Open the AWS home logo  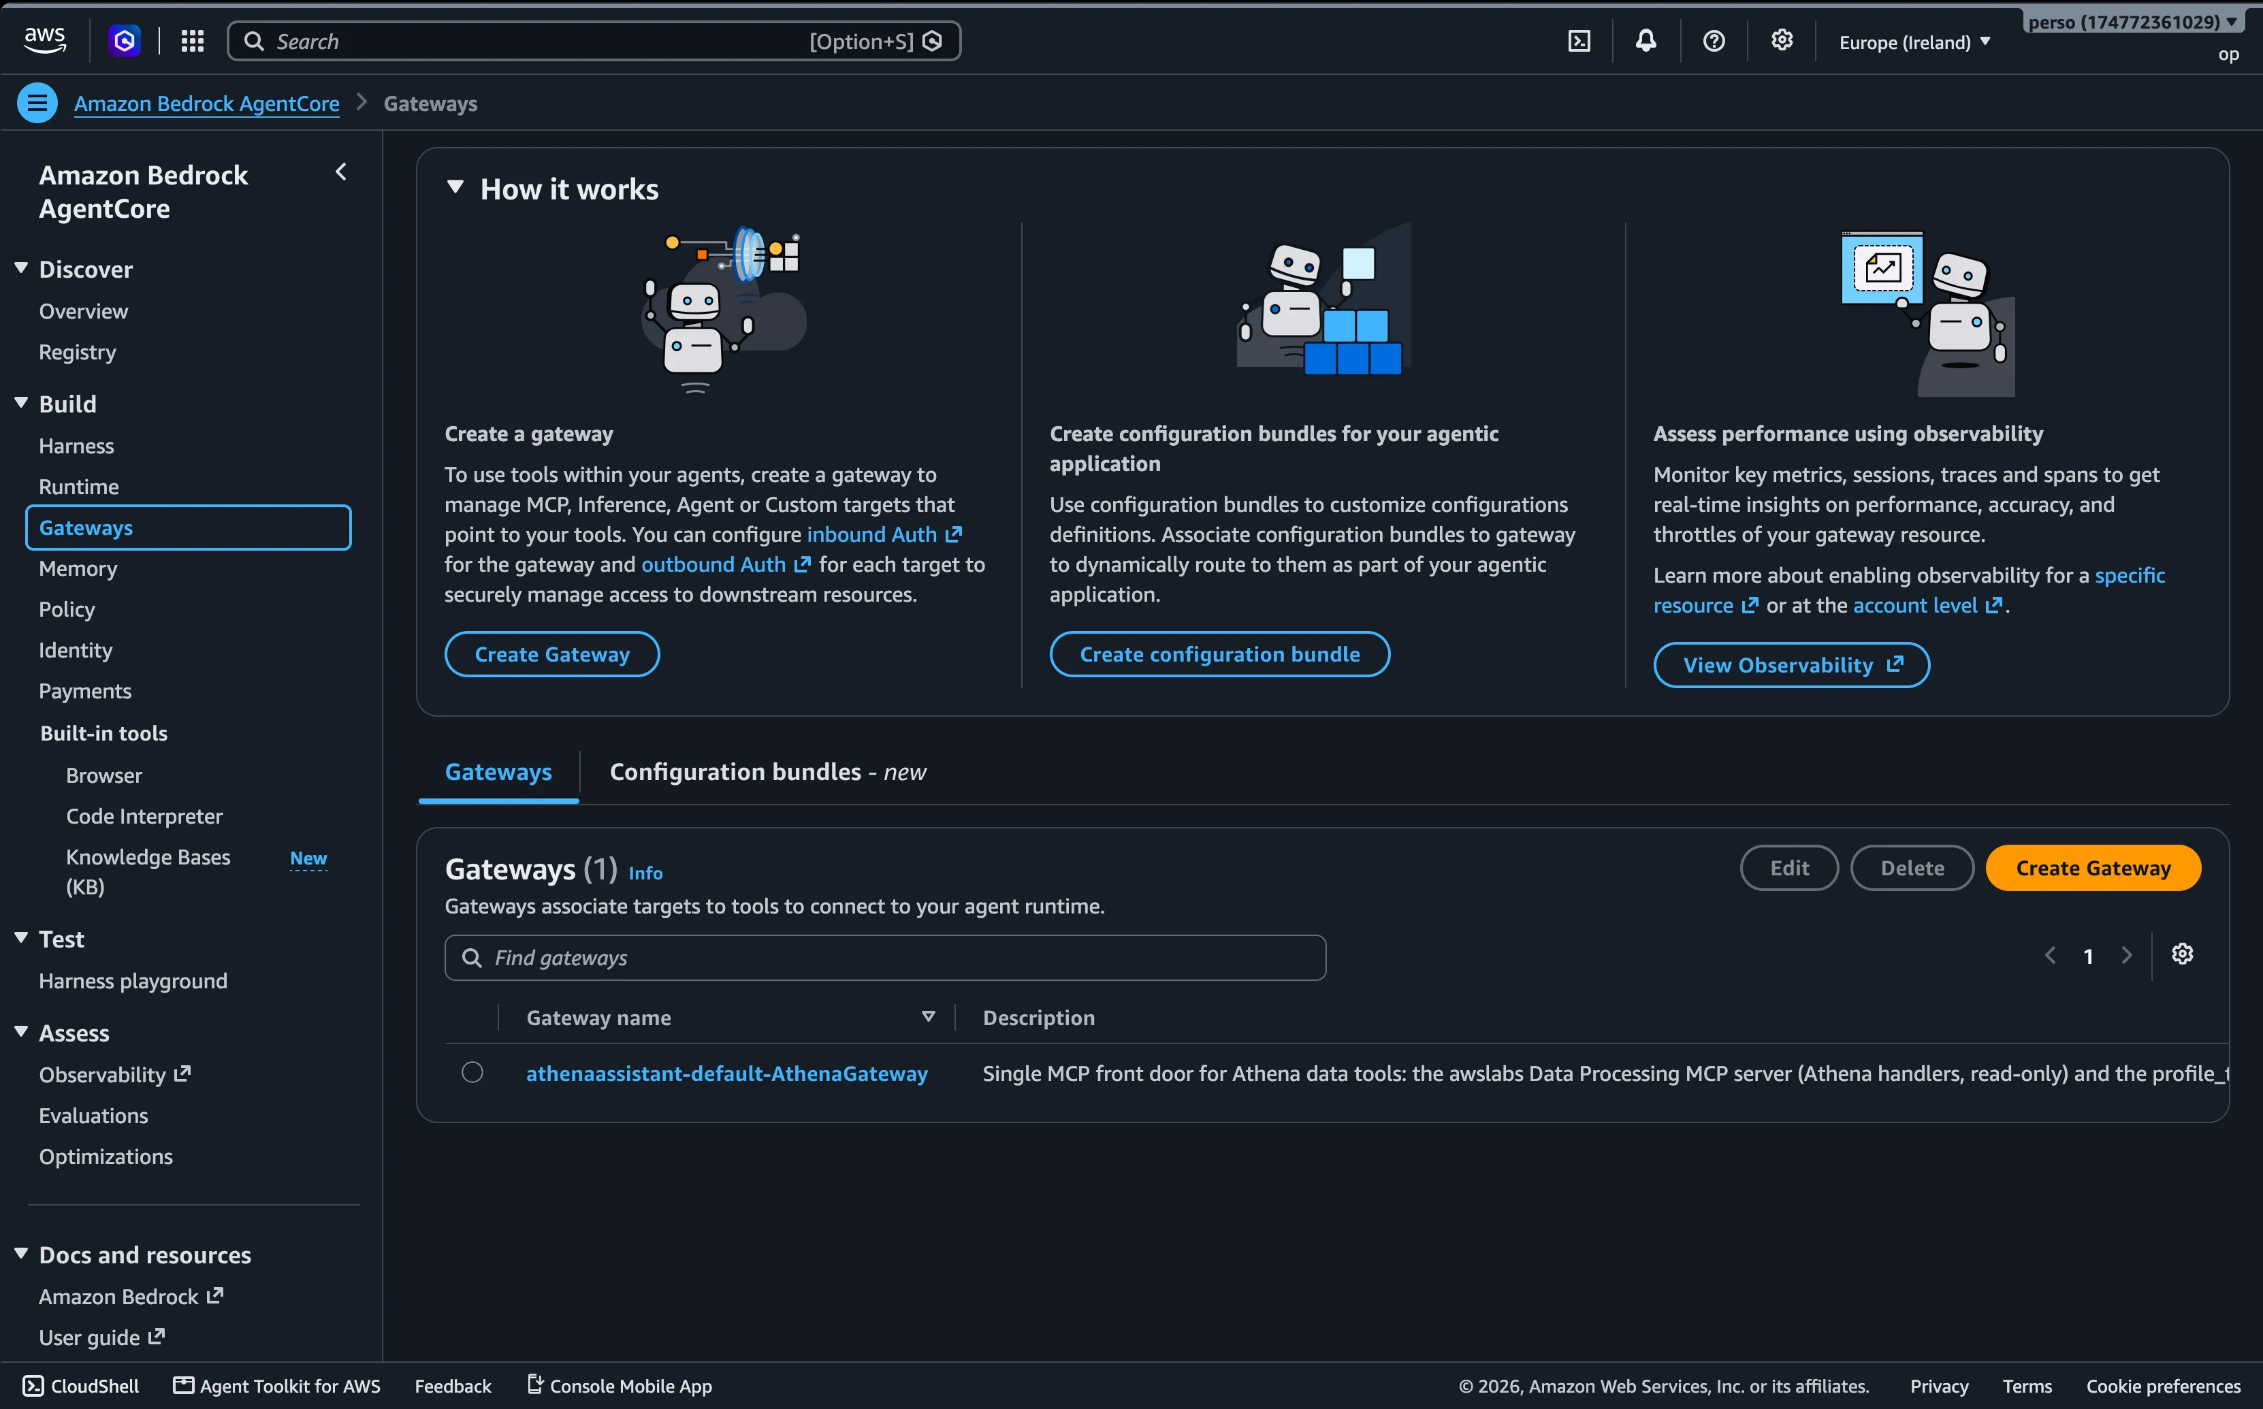(45, 40)
